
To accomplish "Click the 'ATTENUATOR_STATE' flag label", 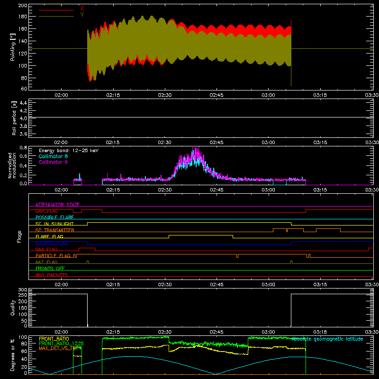I will coord(57,205).
